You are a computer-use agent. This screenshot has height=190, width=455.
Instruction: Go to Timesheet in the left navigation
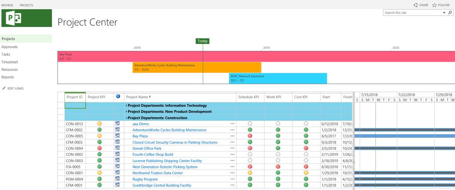pyautogui.click(x=10, y=62)
